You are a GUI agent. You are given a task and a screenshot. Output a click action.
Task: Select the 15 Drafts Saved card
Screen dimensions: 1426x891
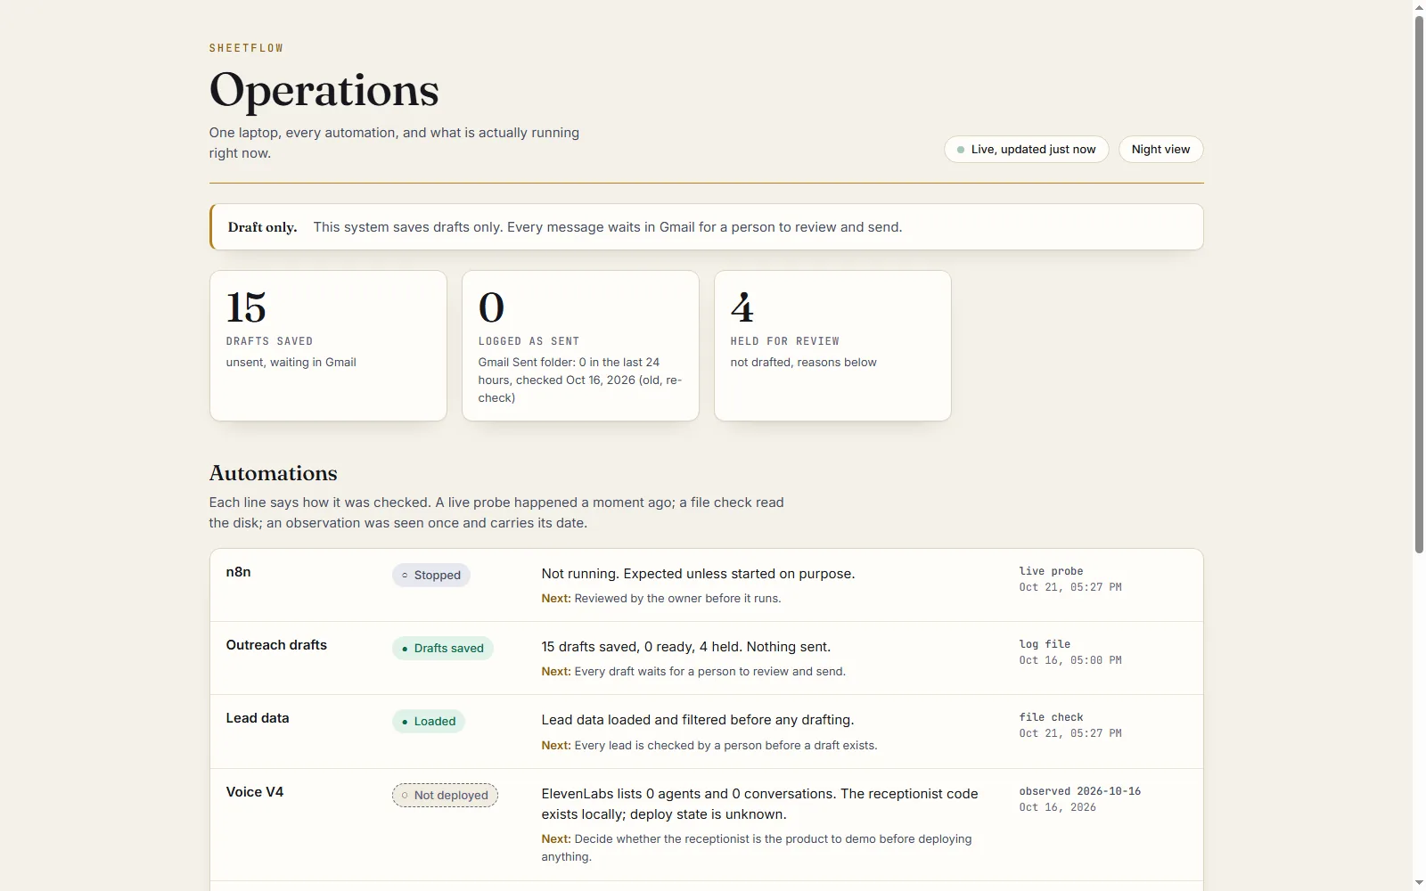tap(328, 346)
